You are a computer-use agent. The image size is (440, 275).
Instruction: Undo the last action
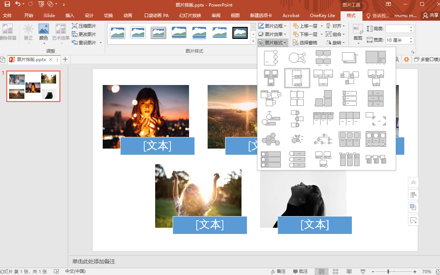point(17,4)
